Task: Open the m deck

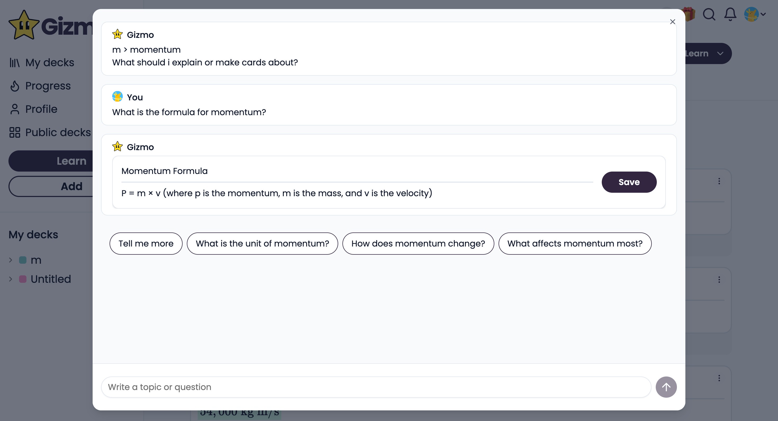Action: click(36, 260)
